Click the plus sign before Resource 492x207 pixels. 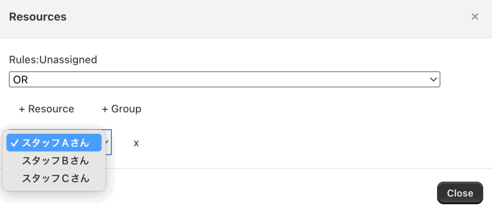[x=22, y=109]
